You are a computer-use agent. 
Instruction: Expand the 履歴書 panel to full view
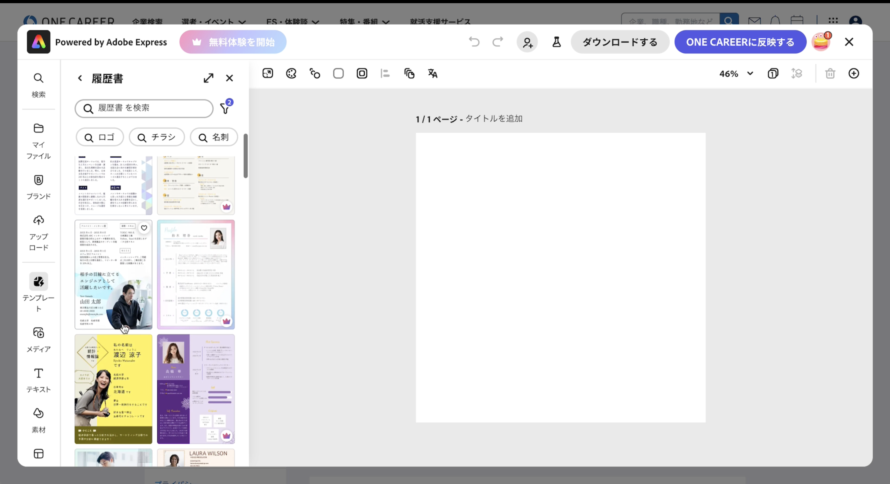pyautogui.click(x=208, y=78)
